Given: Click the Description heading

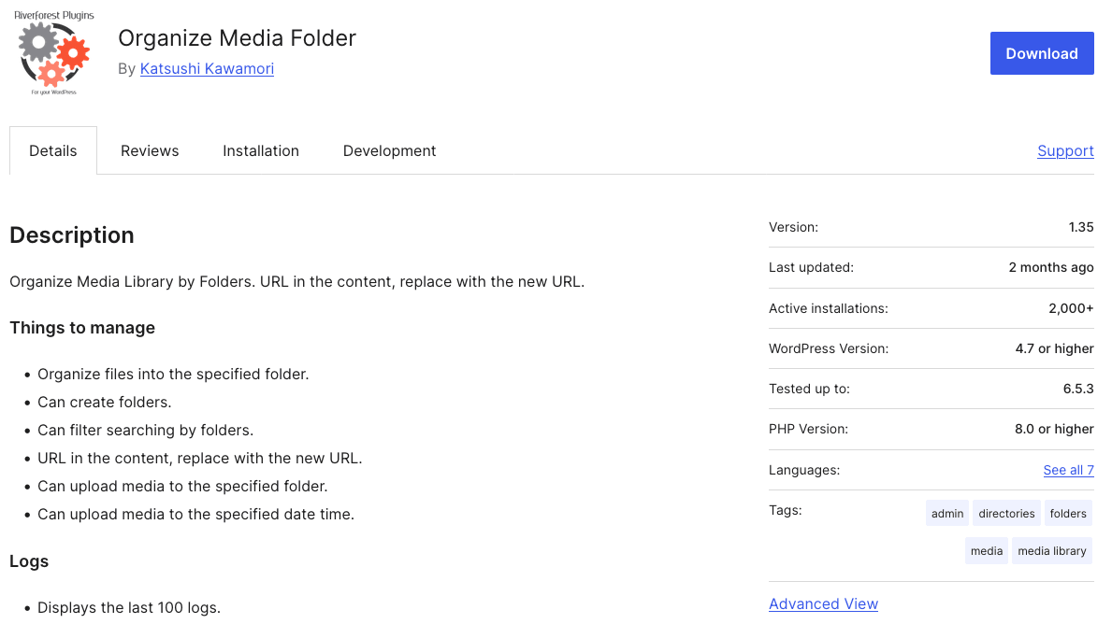Looking at the screenshot, I should [x=72, y=235].
